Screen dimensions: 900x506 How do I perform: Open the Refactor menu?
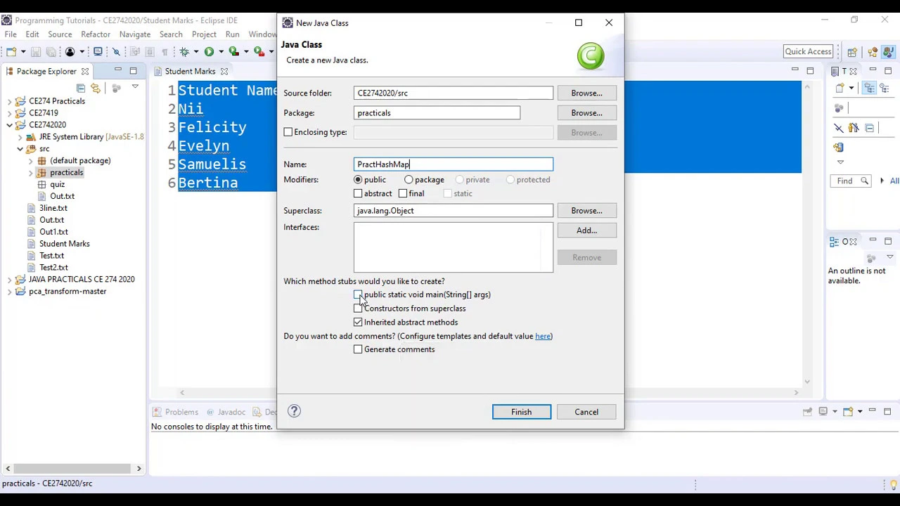pyautogui.click(x=96, y=34)
